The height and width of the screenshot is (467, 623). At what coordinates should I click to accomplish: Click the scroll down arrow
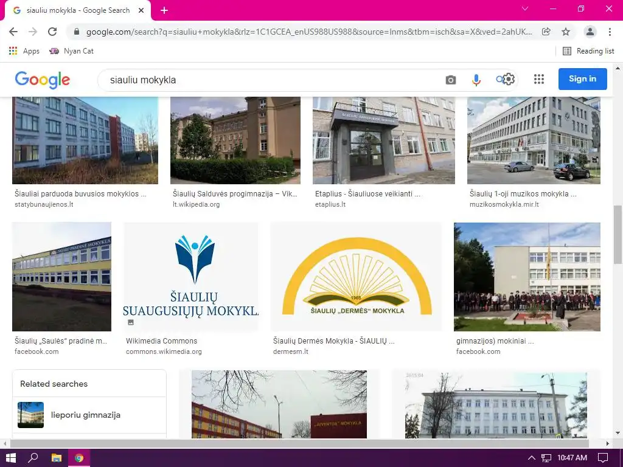point(618,433)
